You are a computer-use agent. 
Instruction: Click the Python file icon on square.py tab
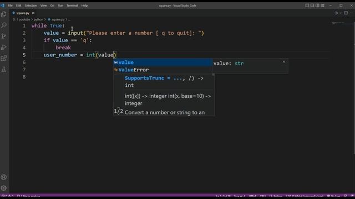coord(14,13)
